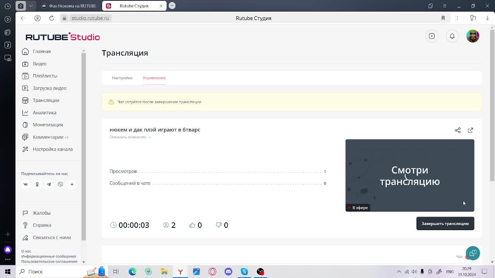
Task: Open Discord from the taskbar
Action: point(228,271)
